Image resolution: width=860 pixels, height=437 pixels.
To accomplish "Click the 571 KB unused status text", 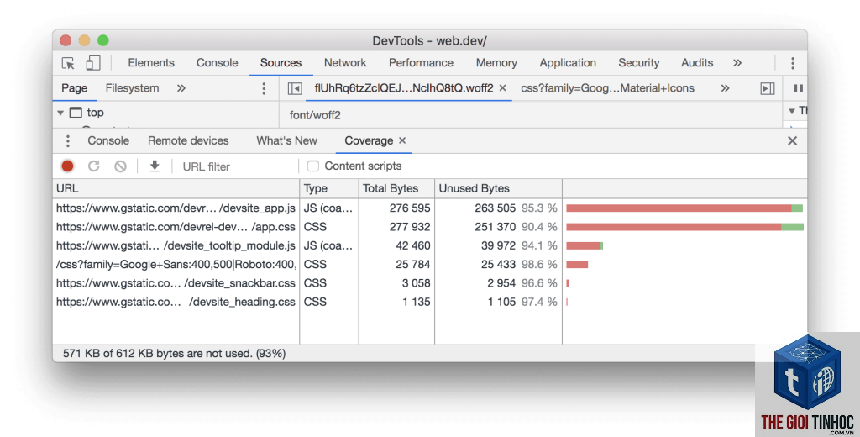I will (174, 354).
